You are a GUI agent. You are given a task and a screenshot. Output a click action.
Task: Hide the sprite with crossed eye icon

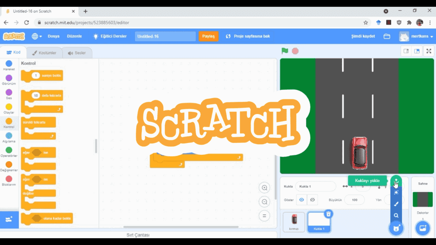[312, 200]
